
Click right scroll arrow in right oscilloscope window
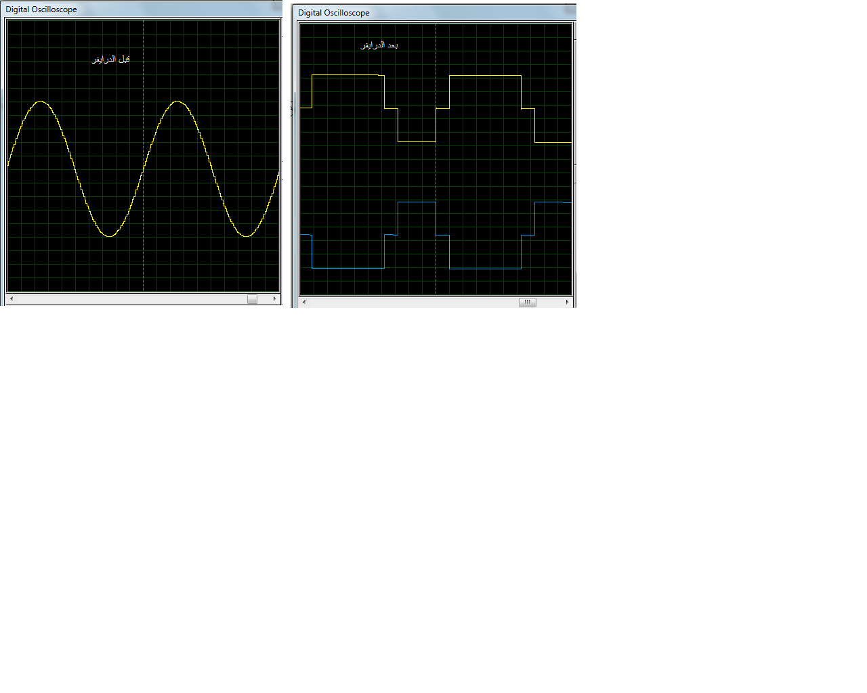[567, 302]
